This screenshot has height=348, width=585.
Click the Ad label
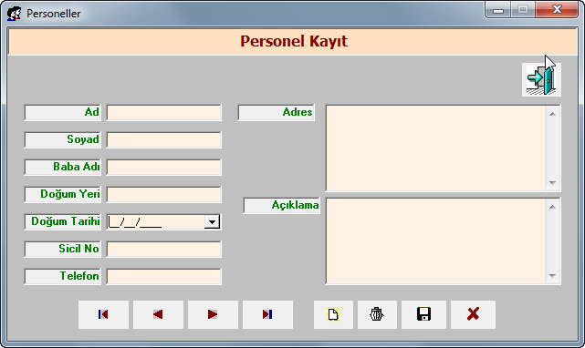[x=63, y=113]
